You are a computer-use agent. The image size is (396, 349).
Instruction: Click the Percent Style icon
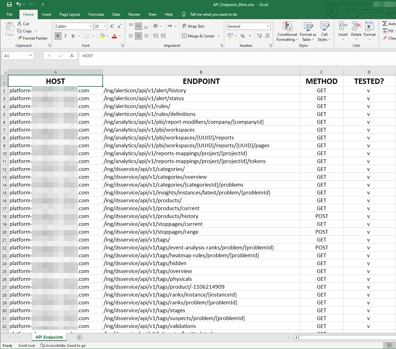pyautogui.click(x=242, y=36)
